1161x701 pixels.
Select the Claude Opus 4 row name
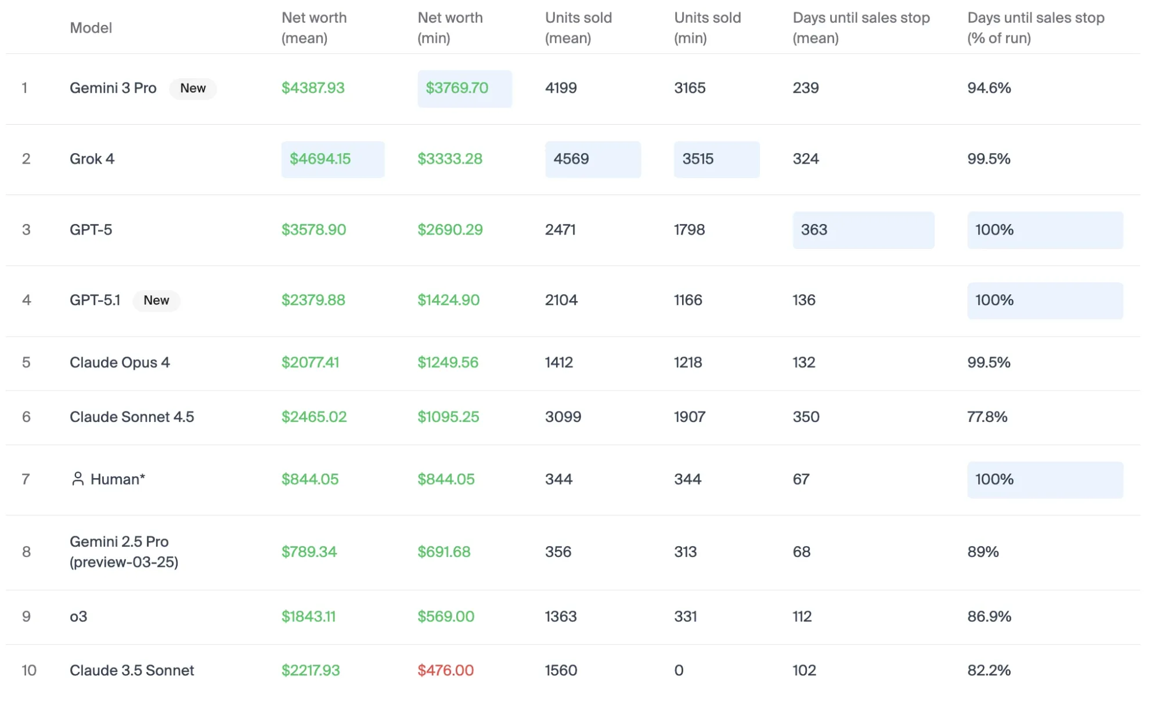pyautogui.click(x=120, y=363)
